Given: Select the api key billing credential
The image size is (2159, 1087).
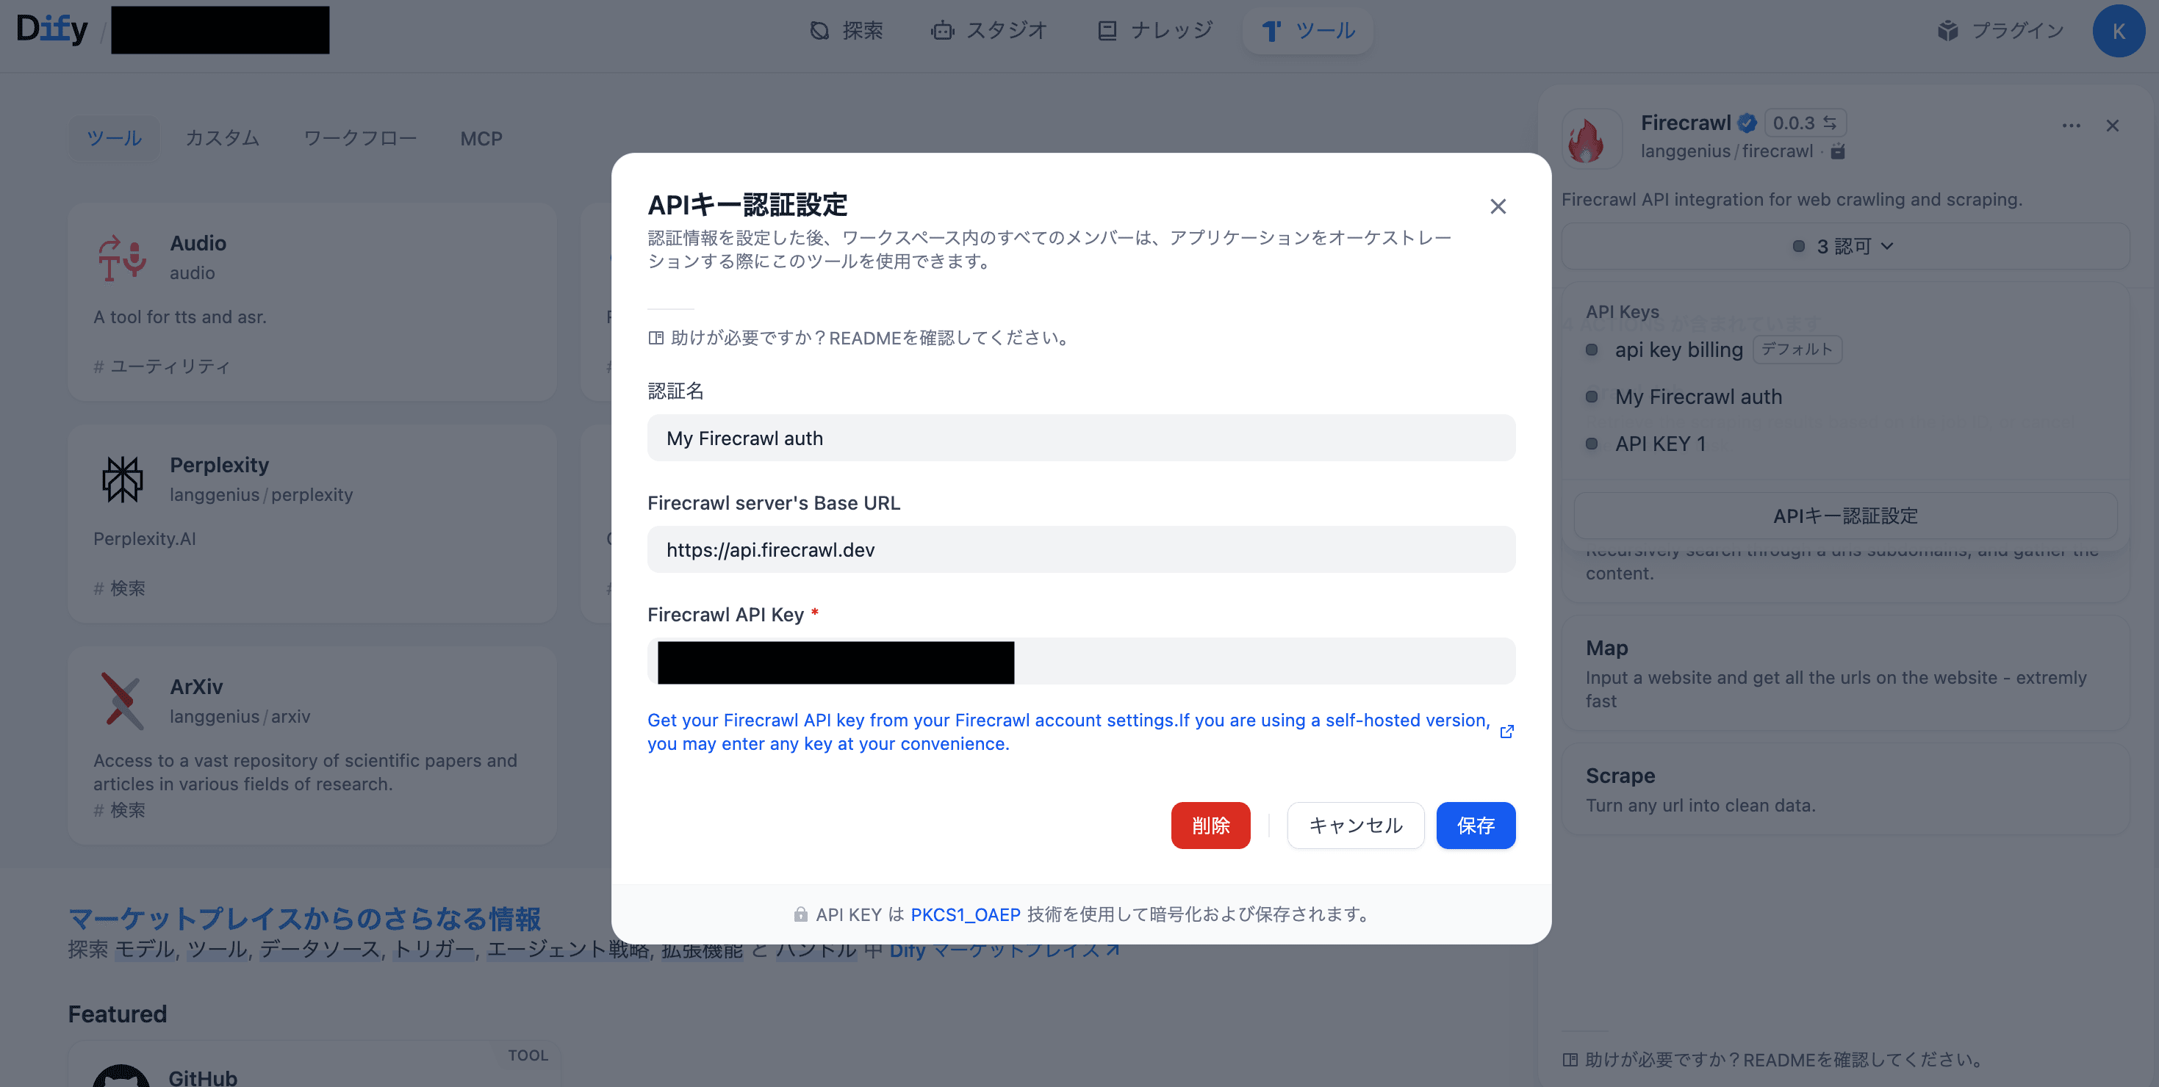Looking at the screenshot, I should click(x=1678, y=350).
